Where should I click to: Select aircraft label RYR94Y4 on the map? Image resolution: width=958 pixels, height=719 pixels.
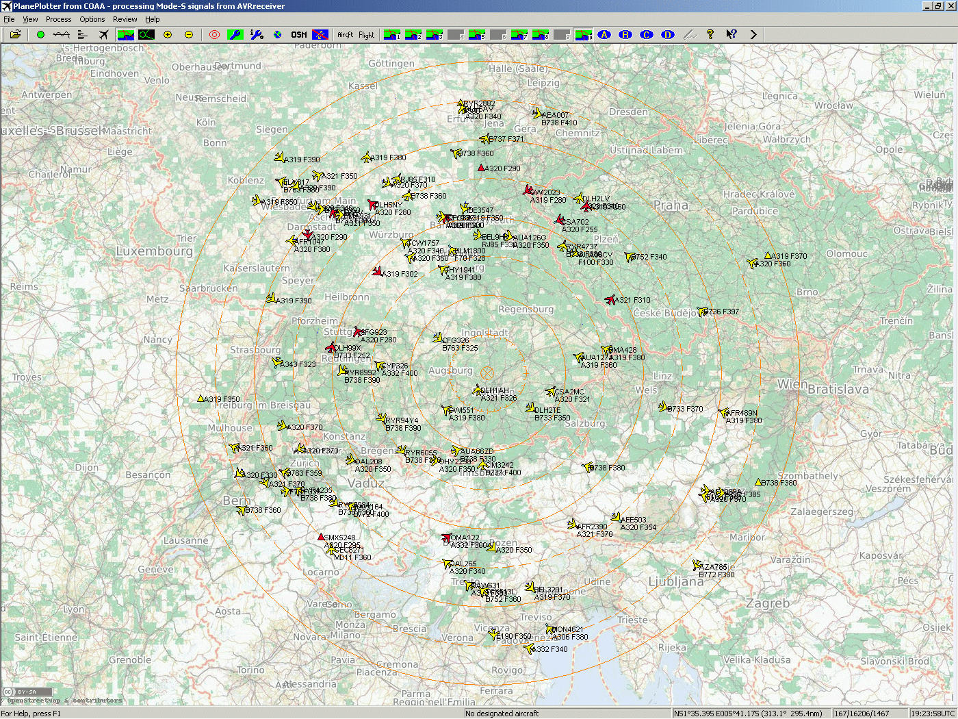[402, 421]
